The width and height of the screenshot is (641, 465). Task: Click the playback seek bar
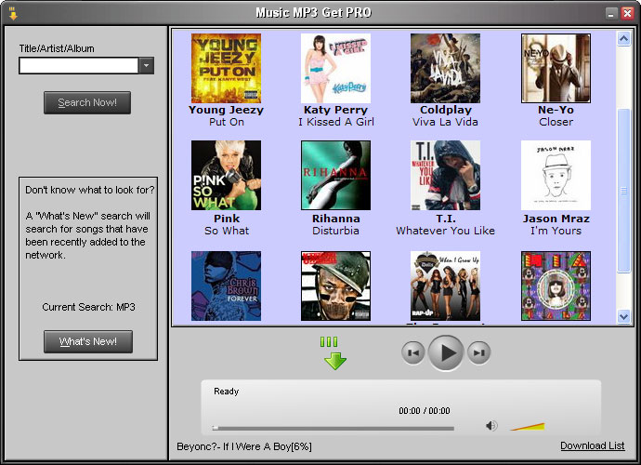tap(334, 429)
